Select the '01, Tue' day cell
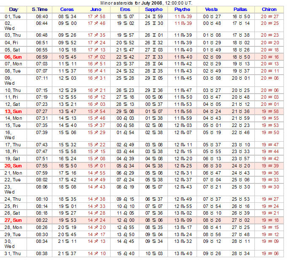 pos(13,16)
